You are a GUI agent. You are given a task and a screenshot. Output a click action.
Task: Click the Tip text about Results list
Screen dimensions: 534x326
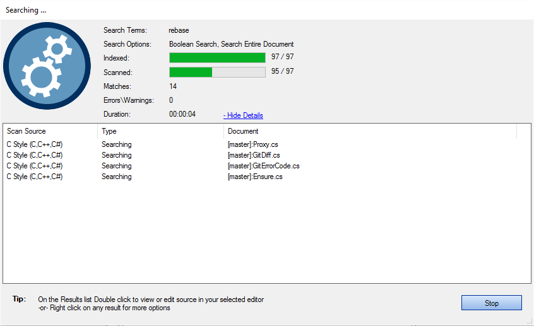pyautogui.click(x=151, y=303)
